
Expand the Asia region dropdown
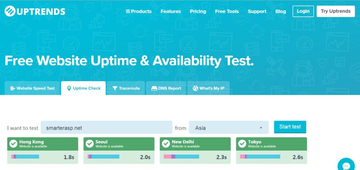tap(229, 127)
